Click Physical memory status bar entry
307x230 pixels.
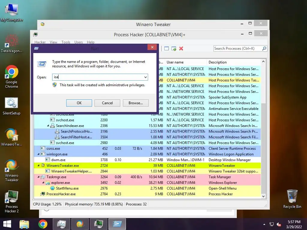coord(94,204)
